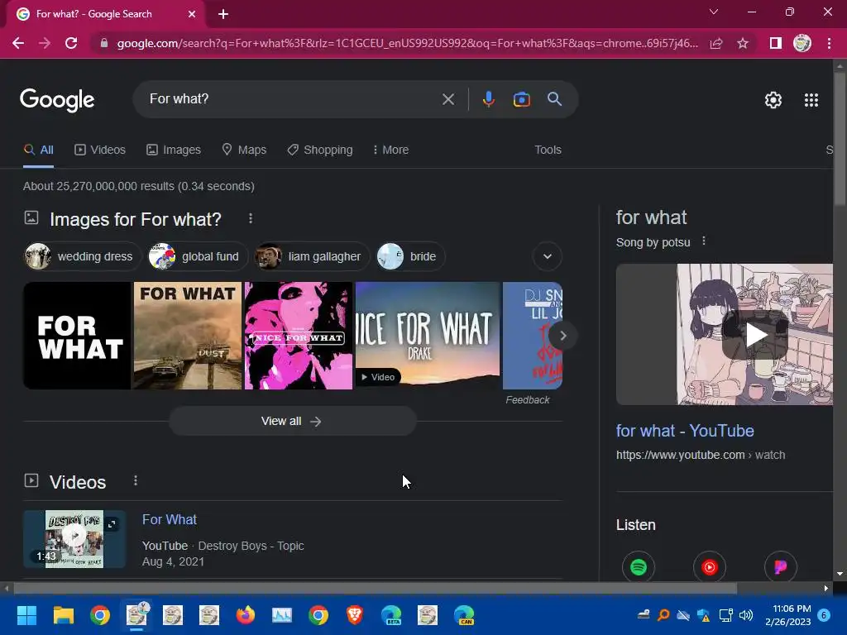Screen dimensions: 847x635
Task: Click the URL in the address bar
Action: [x=407, y=43]
